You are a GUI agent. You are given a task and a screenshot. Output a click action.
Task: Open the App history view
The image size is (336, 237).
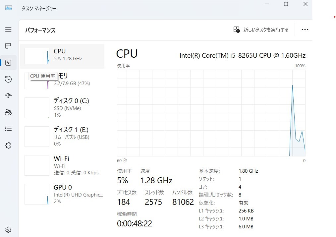click(8, 79)
